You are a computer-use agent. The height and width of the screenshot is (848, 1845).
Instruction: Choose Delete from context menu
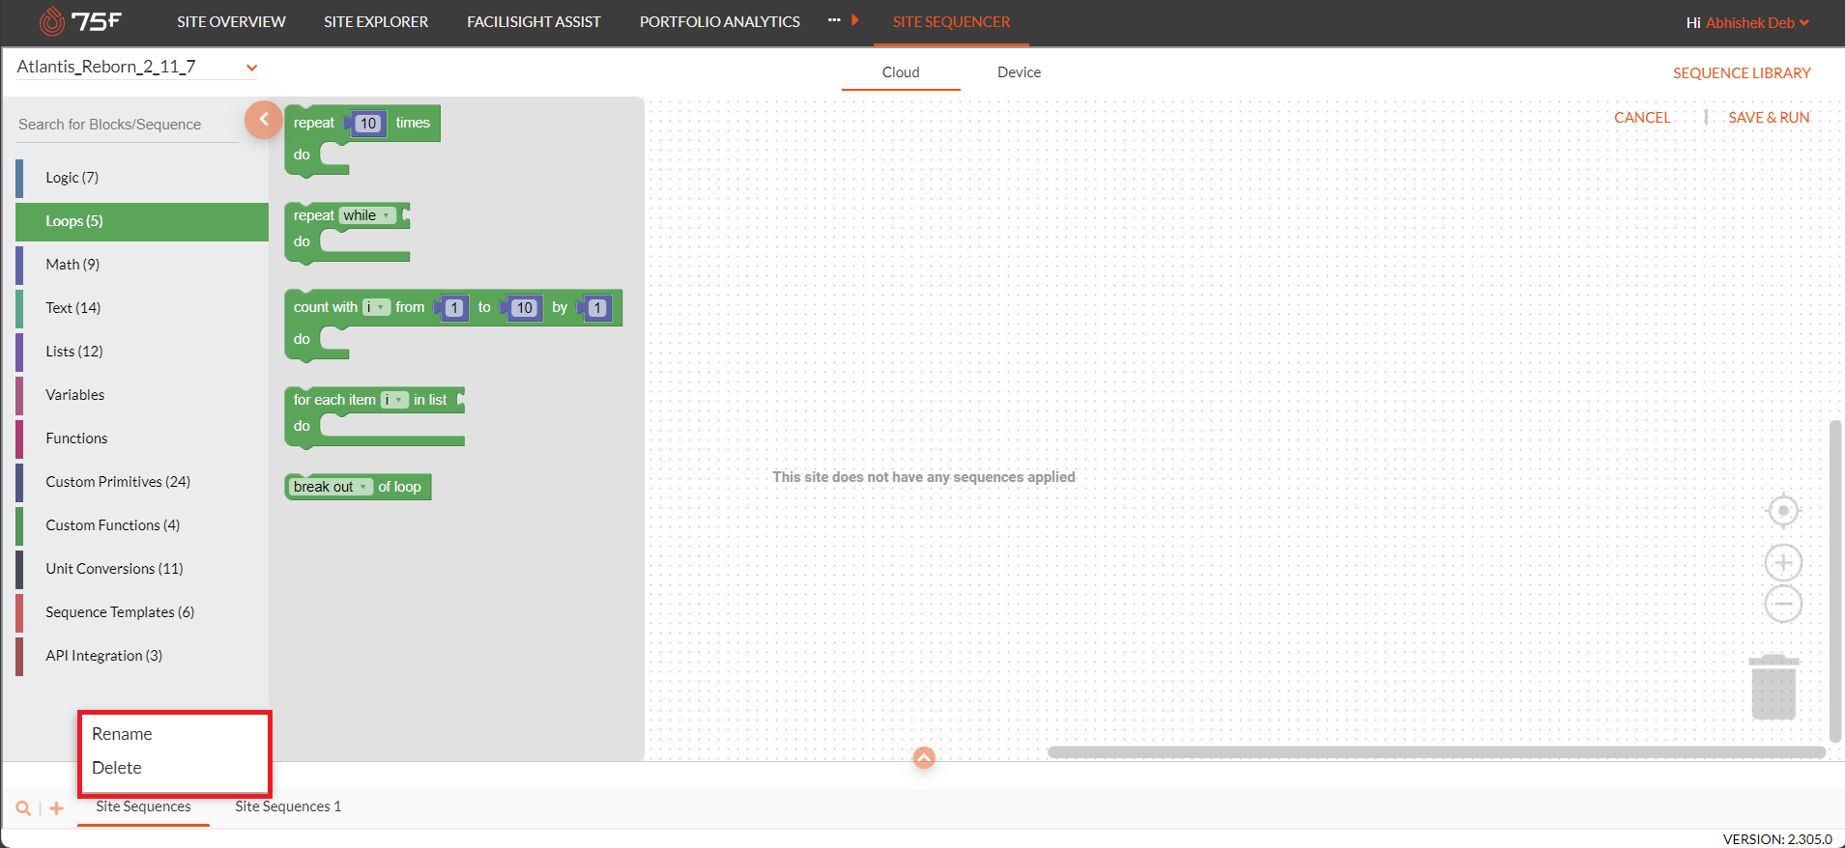click(117, 768)
